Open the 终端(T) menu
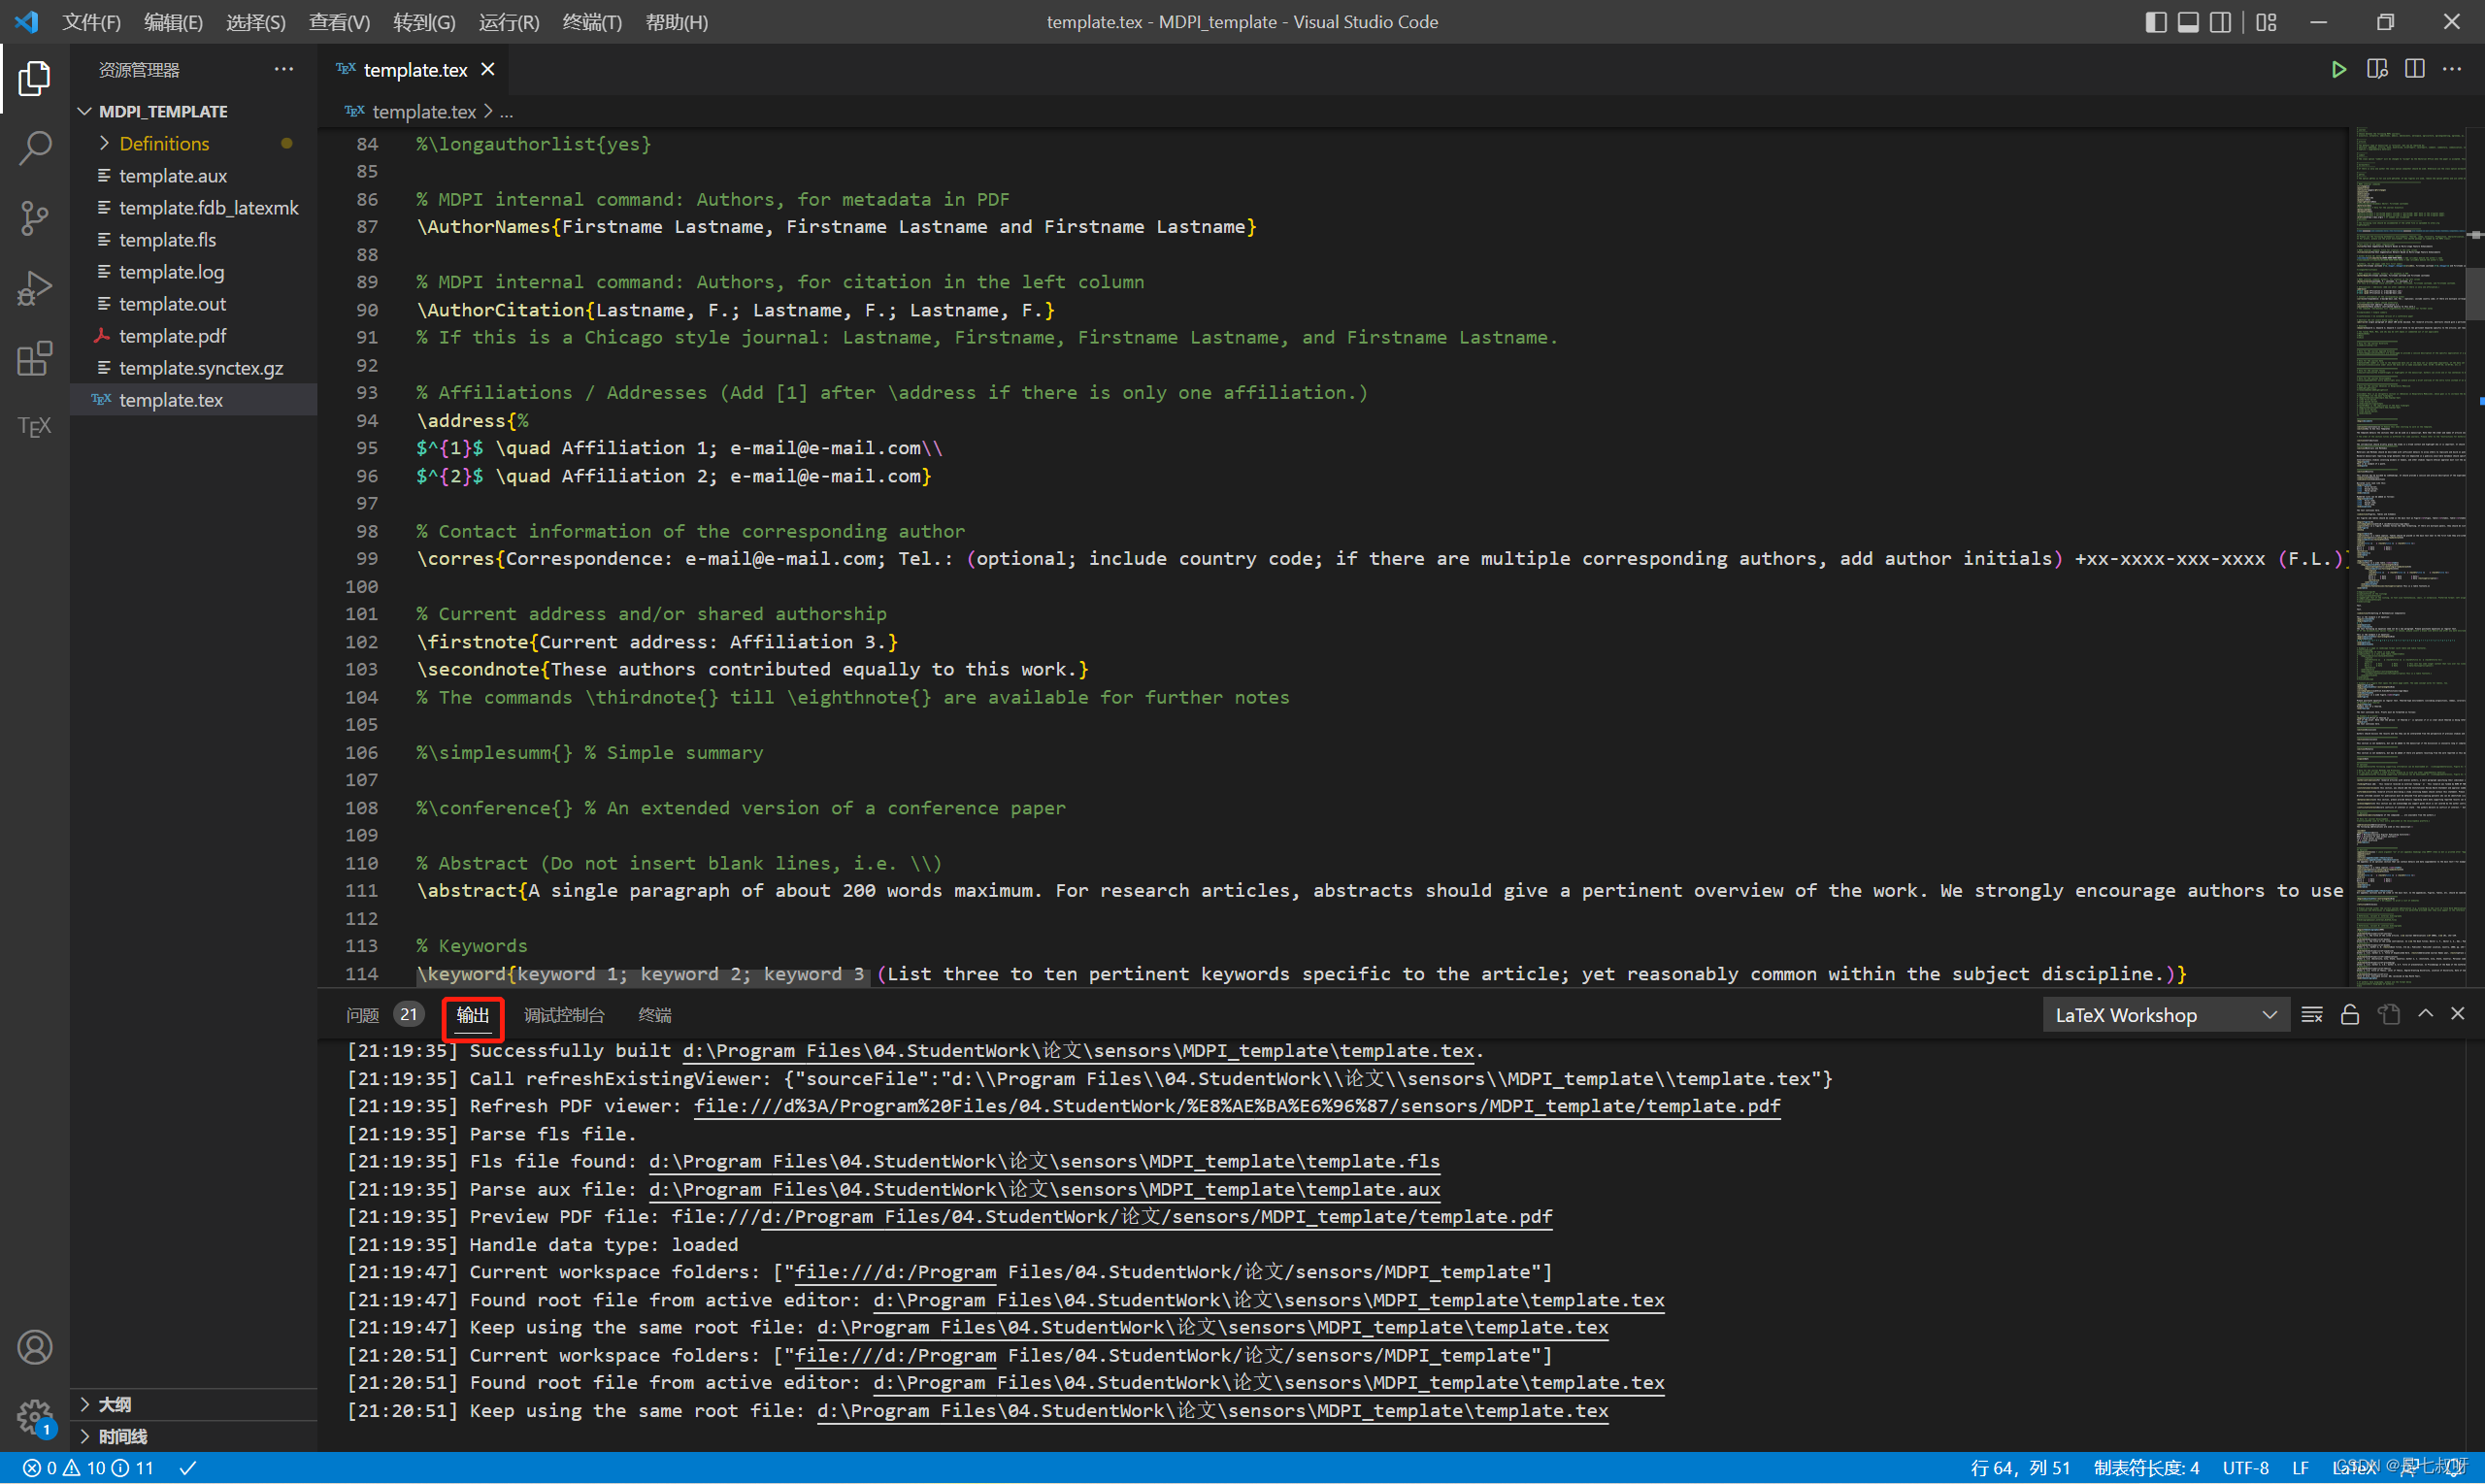2485x1484 pixels. click(591, 22)
